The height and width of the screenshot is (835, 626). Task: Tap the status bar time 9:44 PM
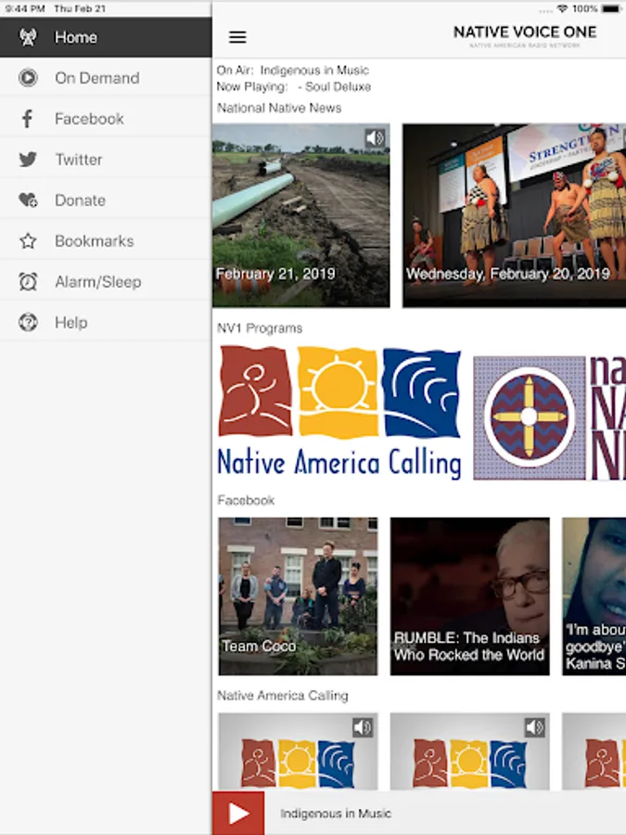tap(24, 8)
